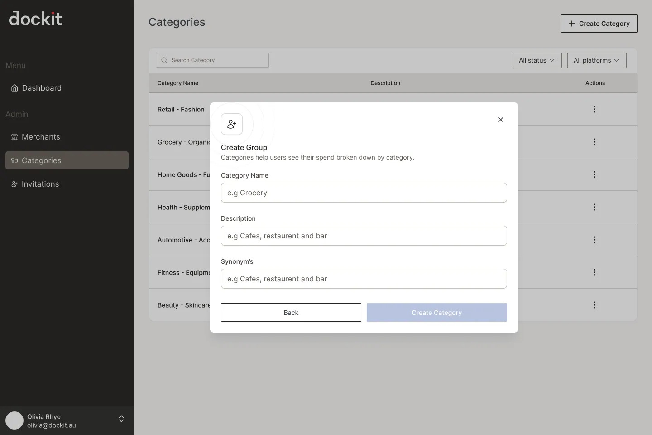Click the add-user icon in the dialog

[x=232, y=124]
